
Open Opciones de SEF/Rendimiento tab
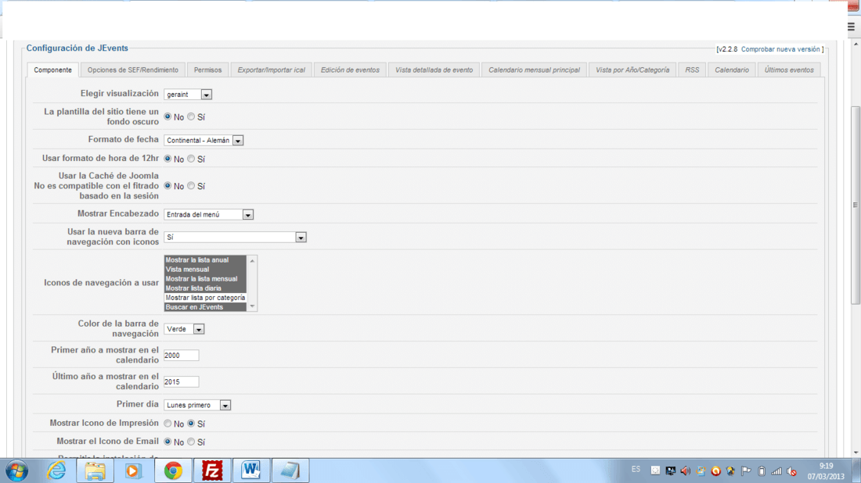133,70
